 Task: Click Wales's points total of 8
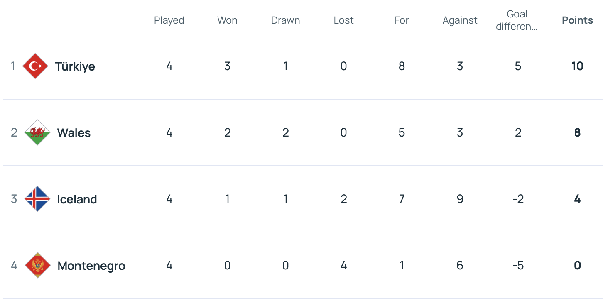pyautogui.click(x=577, y=132)
